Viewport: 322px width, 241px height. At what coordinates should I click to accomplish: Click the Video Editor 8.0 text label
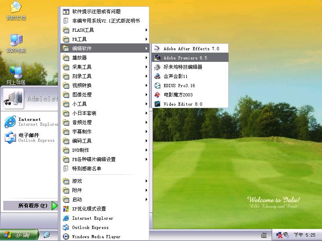(x=183, y=104)
